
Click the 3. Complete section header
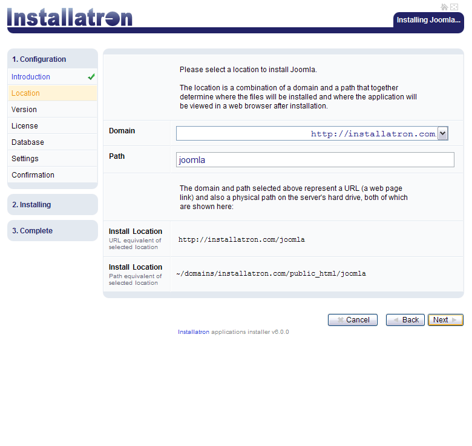pos(53,230)
